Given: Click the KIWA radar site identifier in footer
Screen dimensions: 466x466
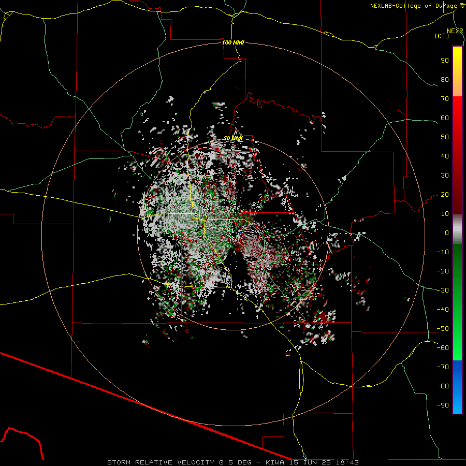Looking at the screenshot, I should pyautogui.click(x=275, y=462).
